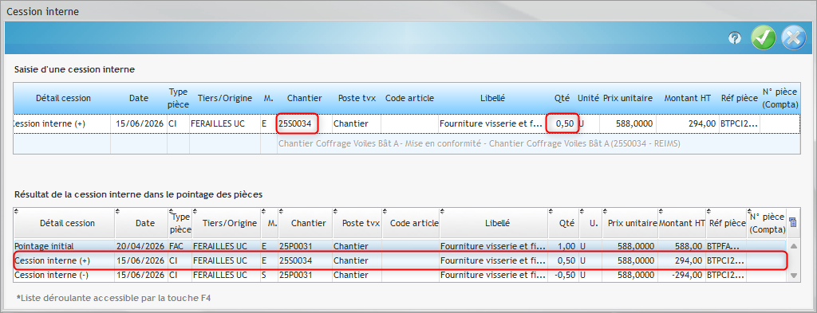
Task: Click Montant HT 294,00 in entry row
Action: point(687,123)
